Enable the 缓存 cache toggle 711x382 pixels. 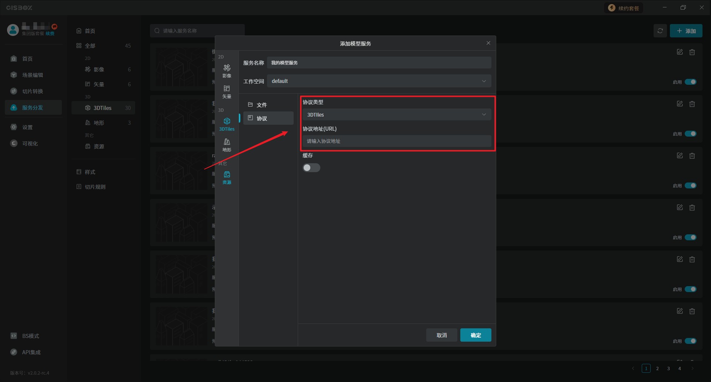[311, 168]
